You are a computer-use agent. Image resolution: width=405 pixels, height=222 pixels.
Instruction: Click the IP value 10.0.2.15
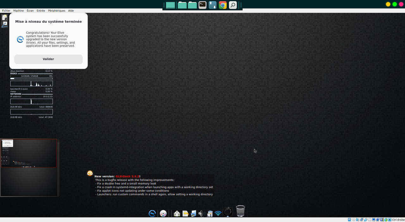click(x=48, y=96)
